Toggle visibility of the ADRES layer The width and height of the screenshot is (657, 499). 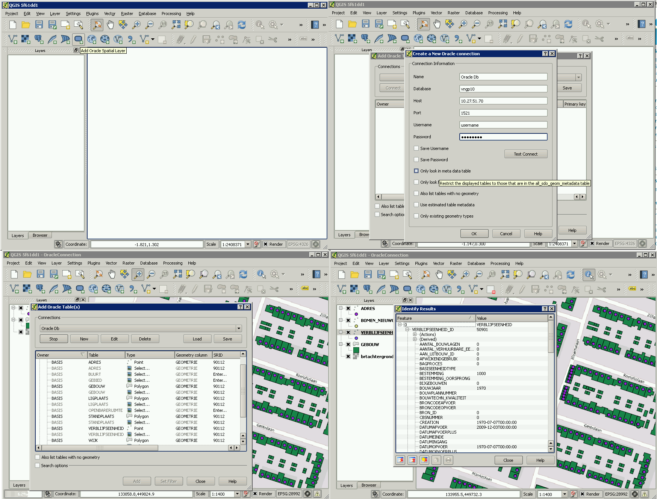(348, 308)
